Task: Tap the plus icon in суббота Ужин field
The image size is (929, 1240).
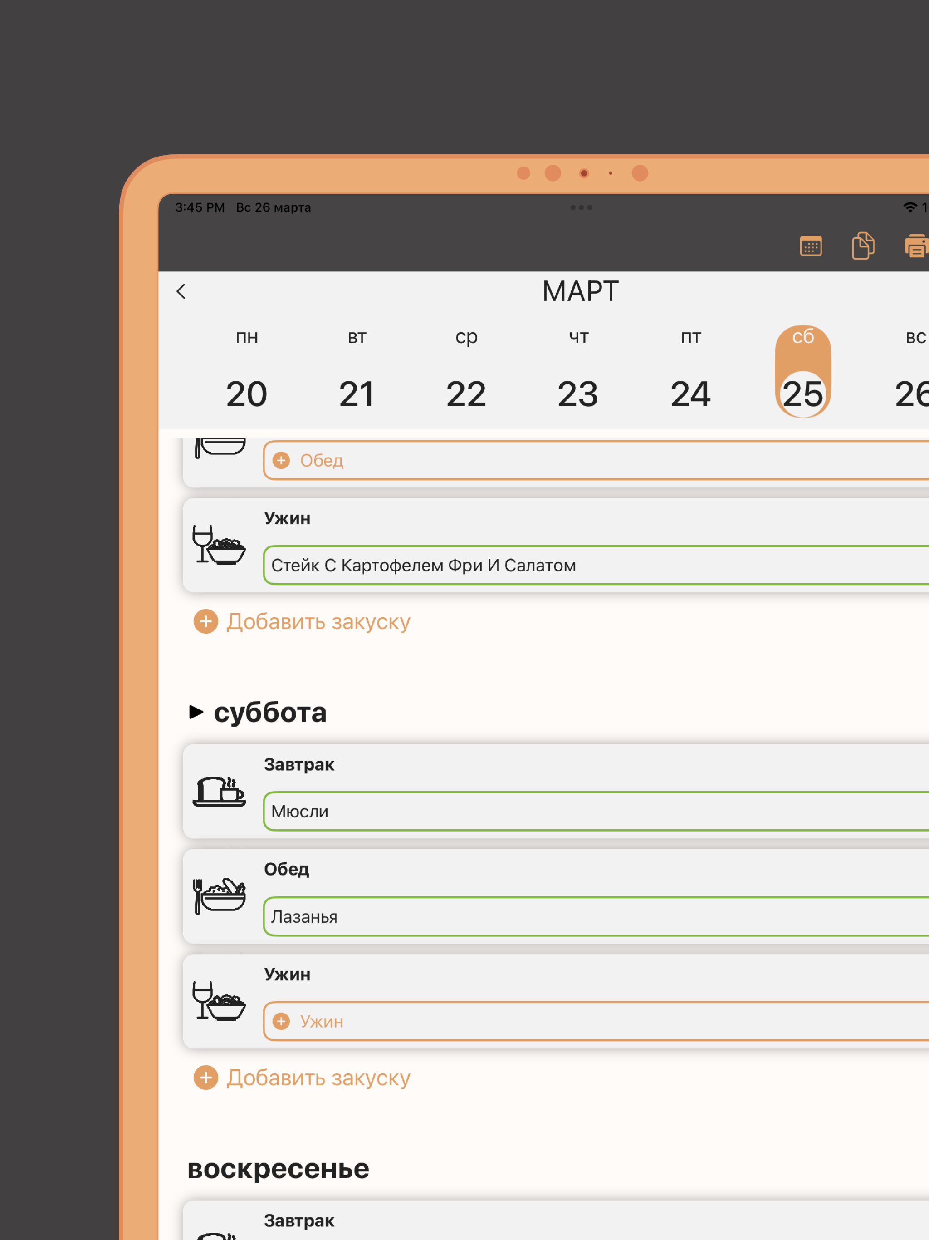Action: (x=281, y=1021)
